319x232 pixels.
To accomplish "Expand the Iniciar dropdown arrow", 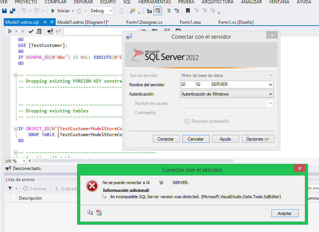I will coord(73,11).
